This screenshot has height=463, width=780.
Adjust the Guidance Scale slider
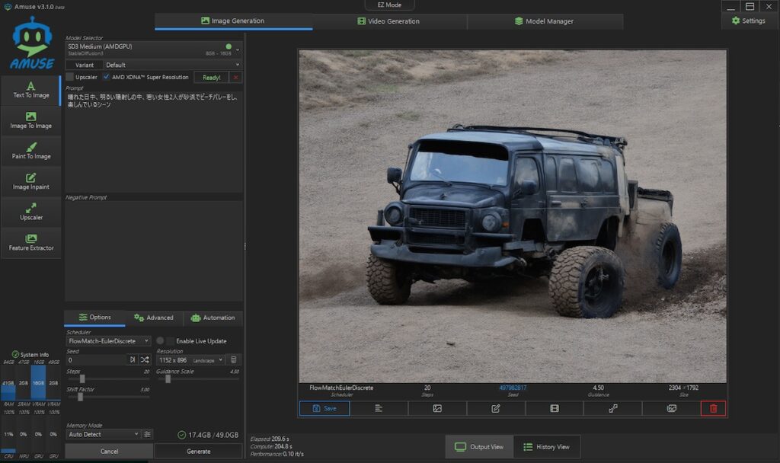pyautogui.click(x=168, y=378)
